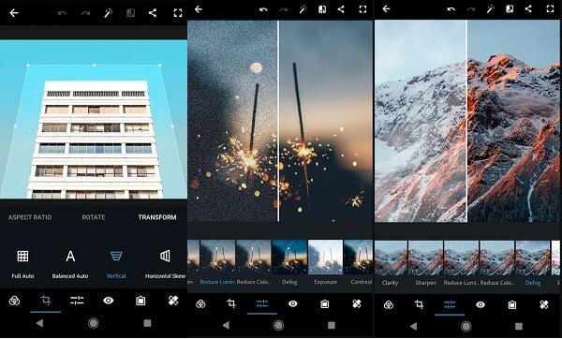Select the Horizontal Skew option
The width and height of the screenshot is (562, 339).
(165, 264)
